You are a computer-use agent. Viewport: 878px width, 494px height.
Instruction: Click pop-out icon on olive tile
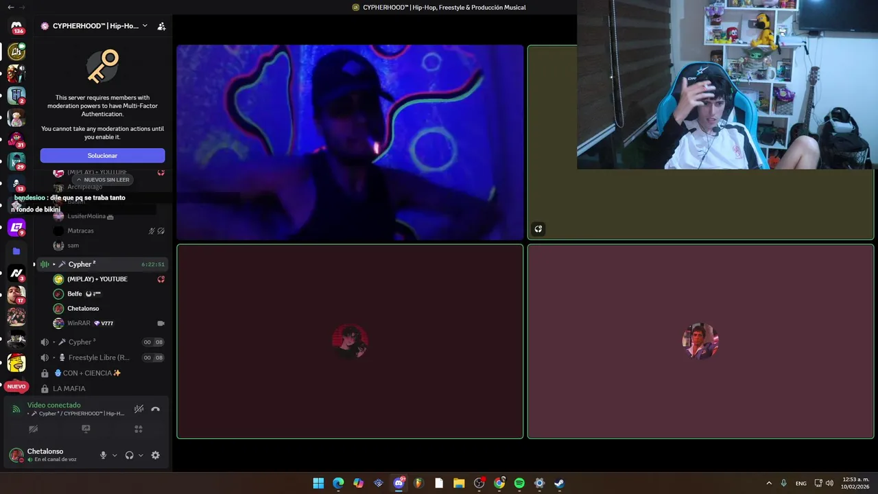tap(538, 229)
